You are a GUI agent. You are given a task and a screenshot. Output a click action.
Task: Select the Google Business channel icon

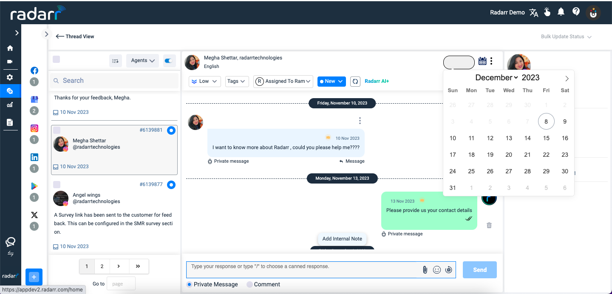[34, 99]
